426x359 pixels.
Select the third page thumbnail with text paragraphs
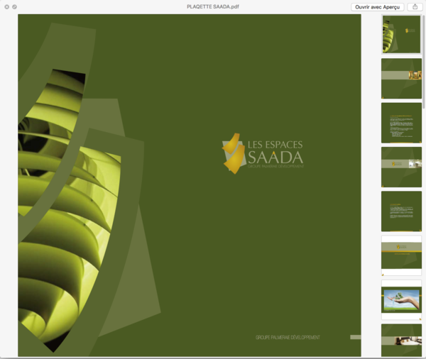tap(401, 123)
